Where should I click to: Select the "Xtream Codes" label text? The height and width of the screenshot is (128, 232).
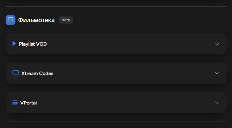(x=37, y=73)
